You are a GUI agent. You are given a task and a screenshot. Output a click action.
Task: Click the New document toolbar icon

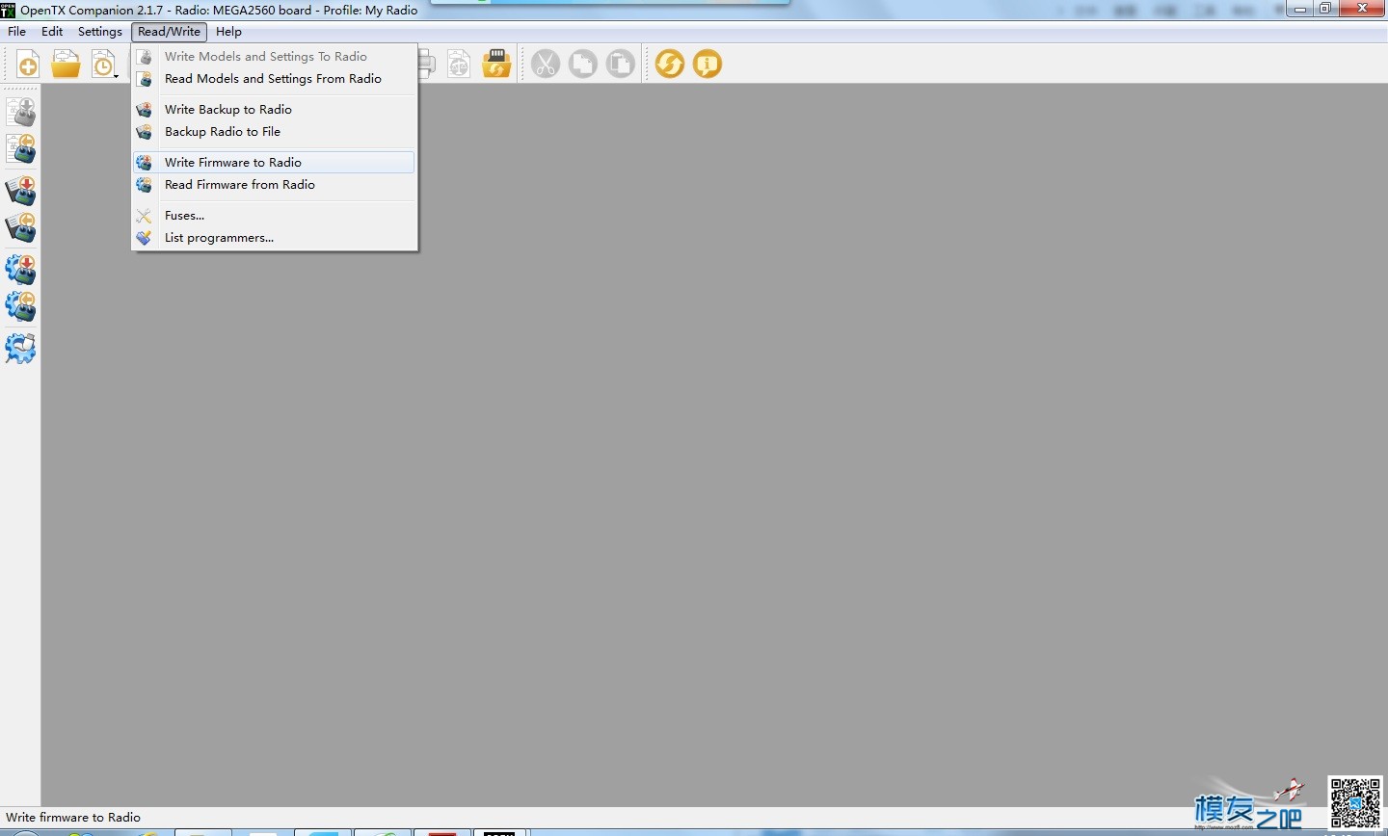point(28,65)
